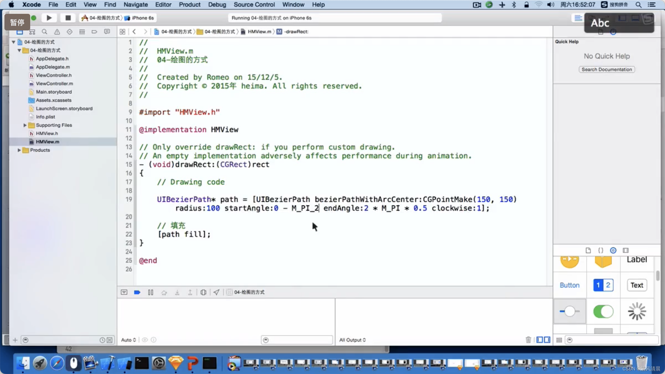
Task: Select the segmented control object in library
Action: pyautogui.click(x=603, y=285)
